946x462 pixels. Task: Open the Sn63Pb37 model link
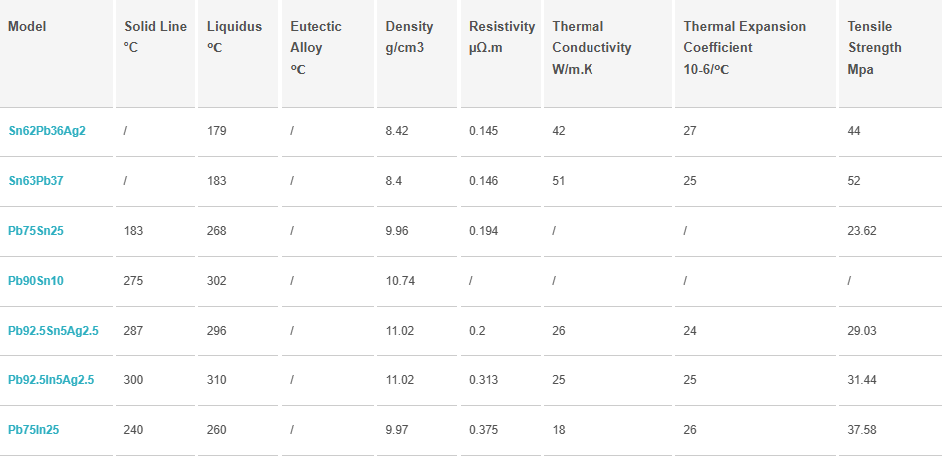coord(36,181)
